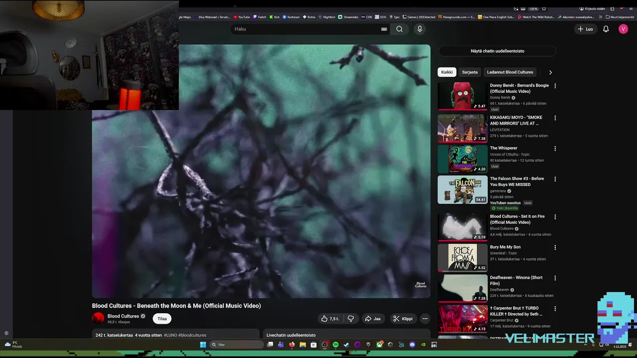Open File Explorer from the taskbar
The height and width of the screenshot is (358, 637).
[x=303, y=345]
